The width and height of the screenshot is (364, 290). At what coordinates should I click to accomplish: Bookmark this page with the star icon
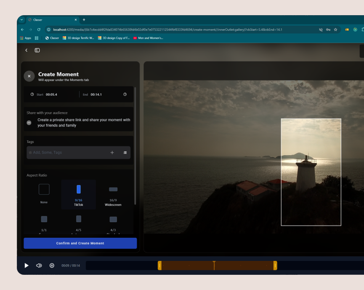335,30
